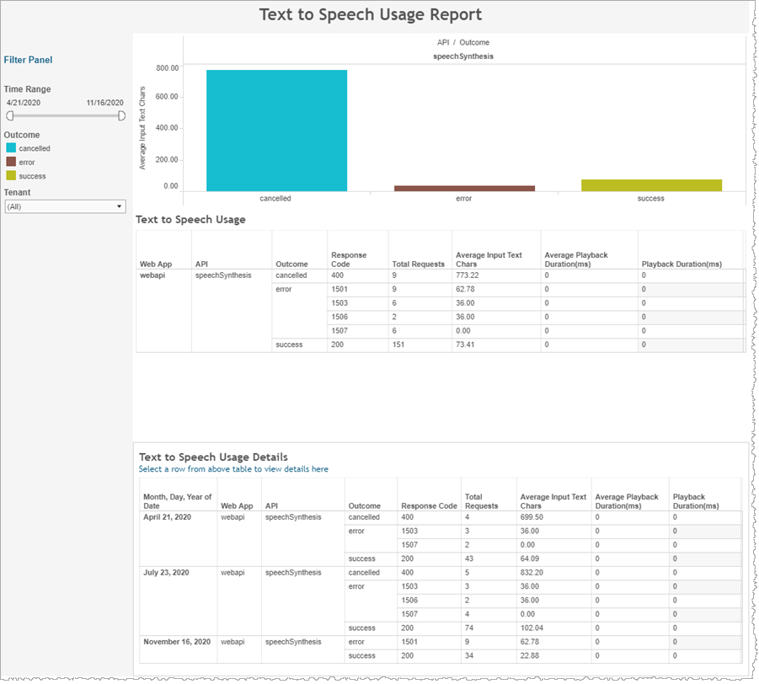Click the olive success legend swatch
759x684 pixels.
point(11,175)
